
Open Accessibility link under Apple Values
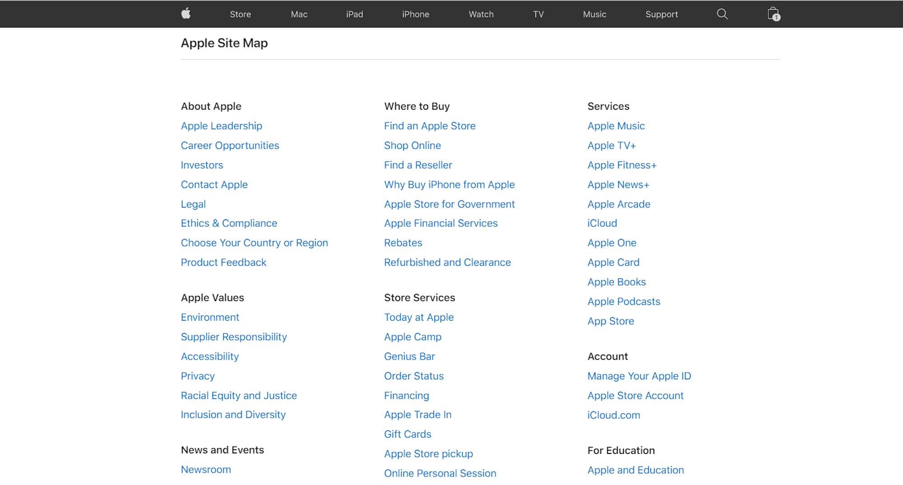click(210, 356)
